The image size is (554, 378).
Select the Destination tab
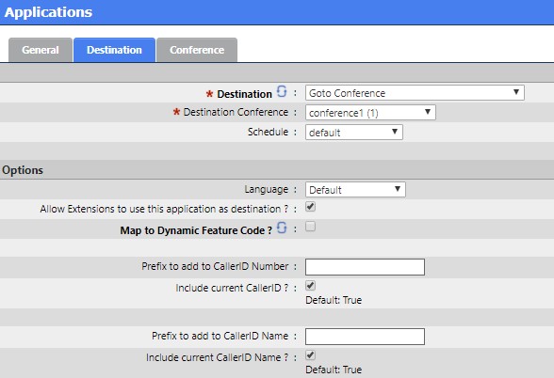pos(114,50)
